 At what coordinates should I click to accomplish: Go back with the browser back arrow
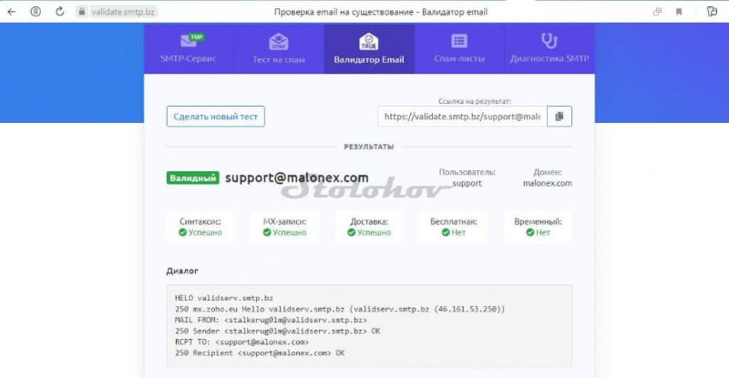pos(12,12)
